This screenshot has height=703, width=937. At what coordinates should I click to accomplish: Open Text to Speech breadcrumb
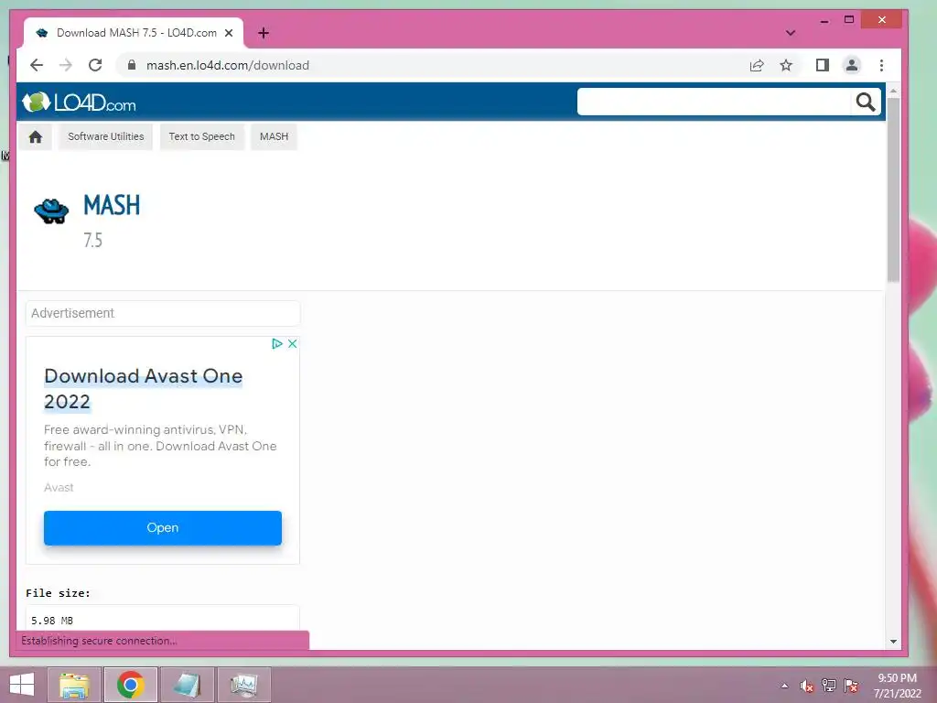pyautogui.click(x=202, y=137)
